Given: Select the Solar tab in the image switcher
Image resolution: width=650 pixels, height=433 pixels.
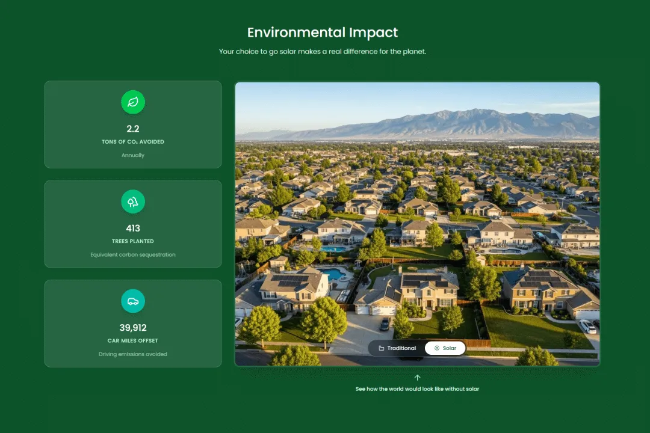Looking at the screenshot, I should 445,348.
